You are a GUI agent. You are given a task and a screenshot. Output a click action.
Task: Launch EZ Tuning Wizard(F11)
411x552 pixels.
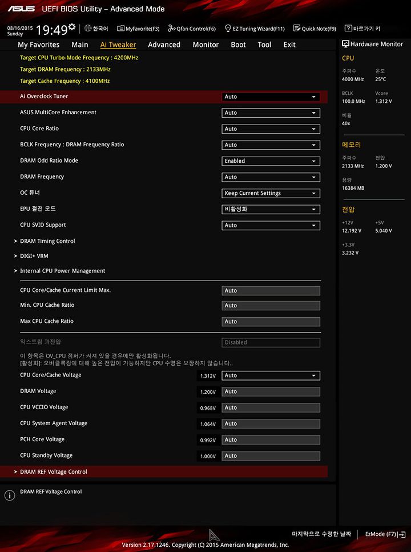point(255,29)
